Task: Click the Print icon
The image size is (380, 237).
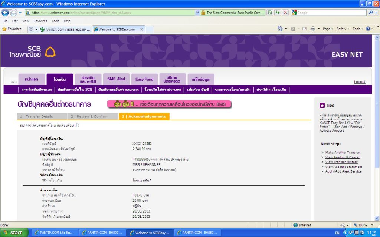Action: 313,29
